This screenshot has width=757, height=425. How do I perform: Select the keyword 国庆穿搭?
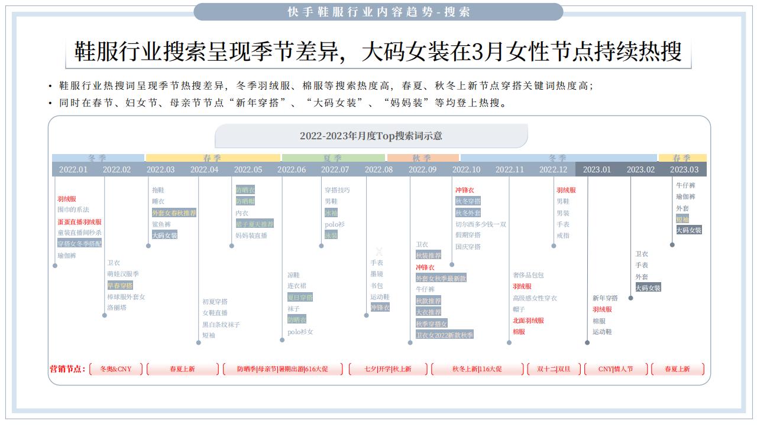click(468, 247)
